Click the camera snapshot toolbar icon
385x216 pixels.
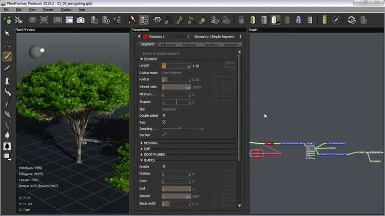(x=81, y=20)
